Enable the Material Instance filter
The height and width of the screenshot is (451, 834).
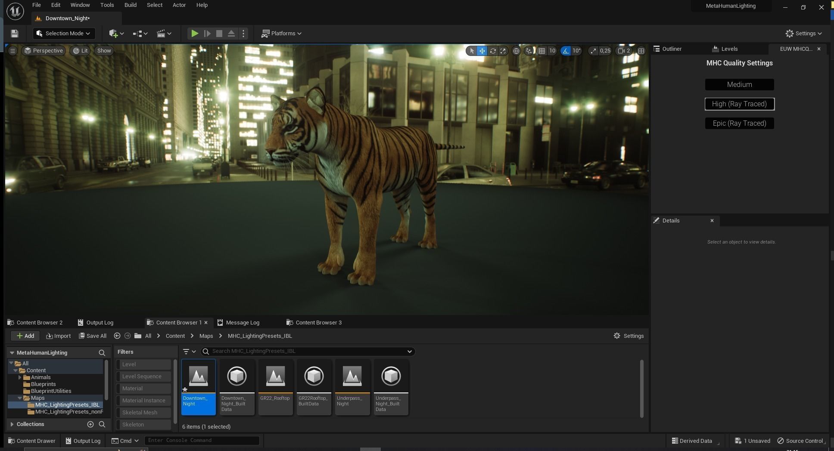pyautogui.click(x=144, y=401)
